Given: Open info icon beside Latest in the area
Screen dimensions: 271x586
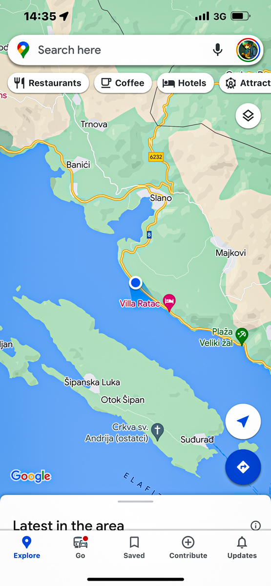Looking at the screenshot, I should (255, 525).
